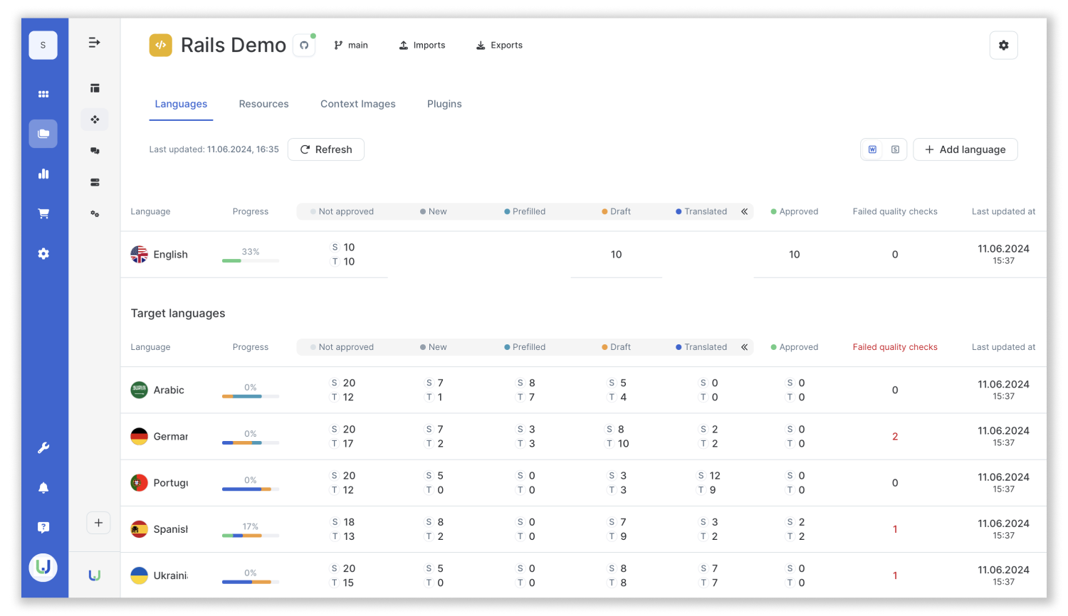
Task: Switch to the Context Images tab
Action: (358, 104)
